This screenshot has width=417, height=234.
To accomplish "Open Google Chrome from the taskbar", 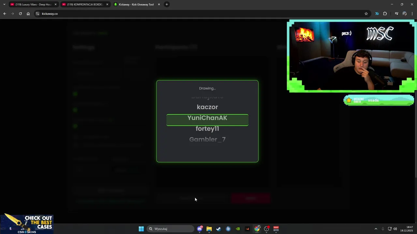I will click(257, 229).
